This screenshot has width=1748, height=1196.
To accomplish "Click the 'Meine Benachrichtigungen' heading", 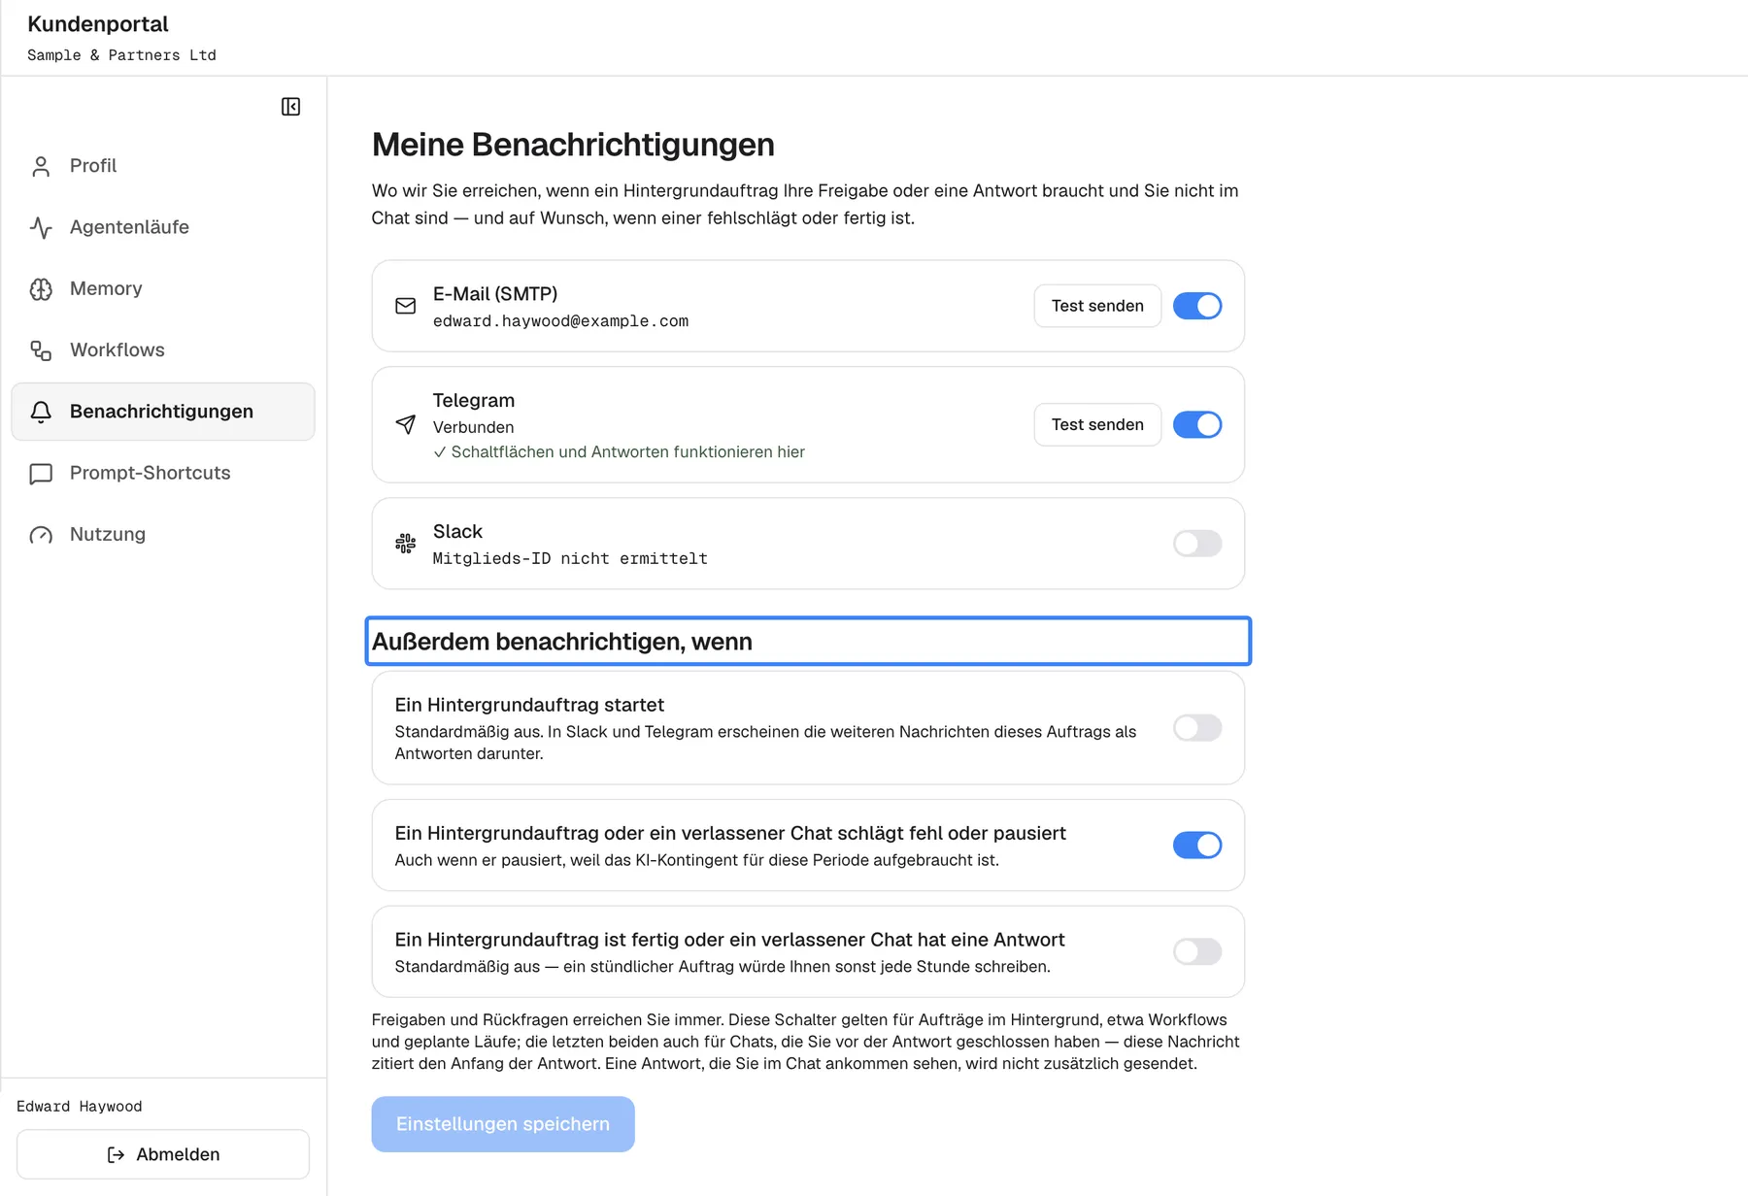I will [x=573, y=145].
